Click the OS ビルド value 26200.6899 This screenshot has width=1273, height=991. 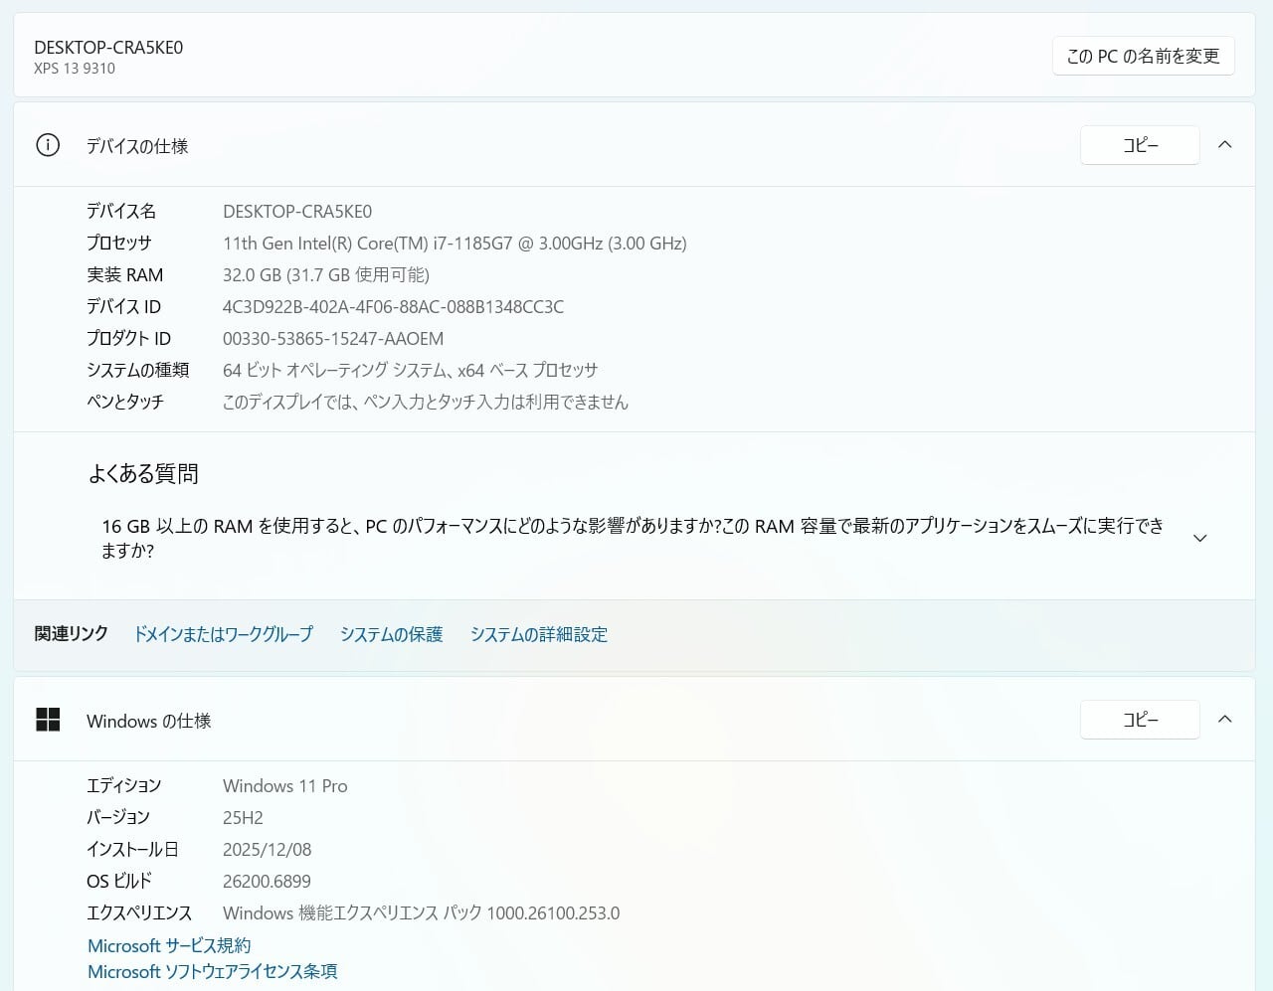tap(267, 882)
